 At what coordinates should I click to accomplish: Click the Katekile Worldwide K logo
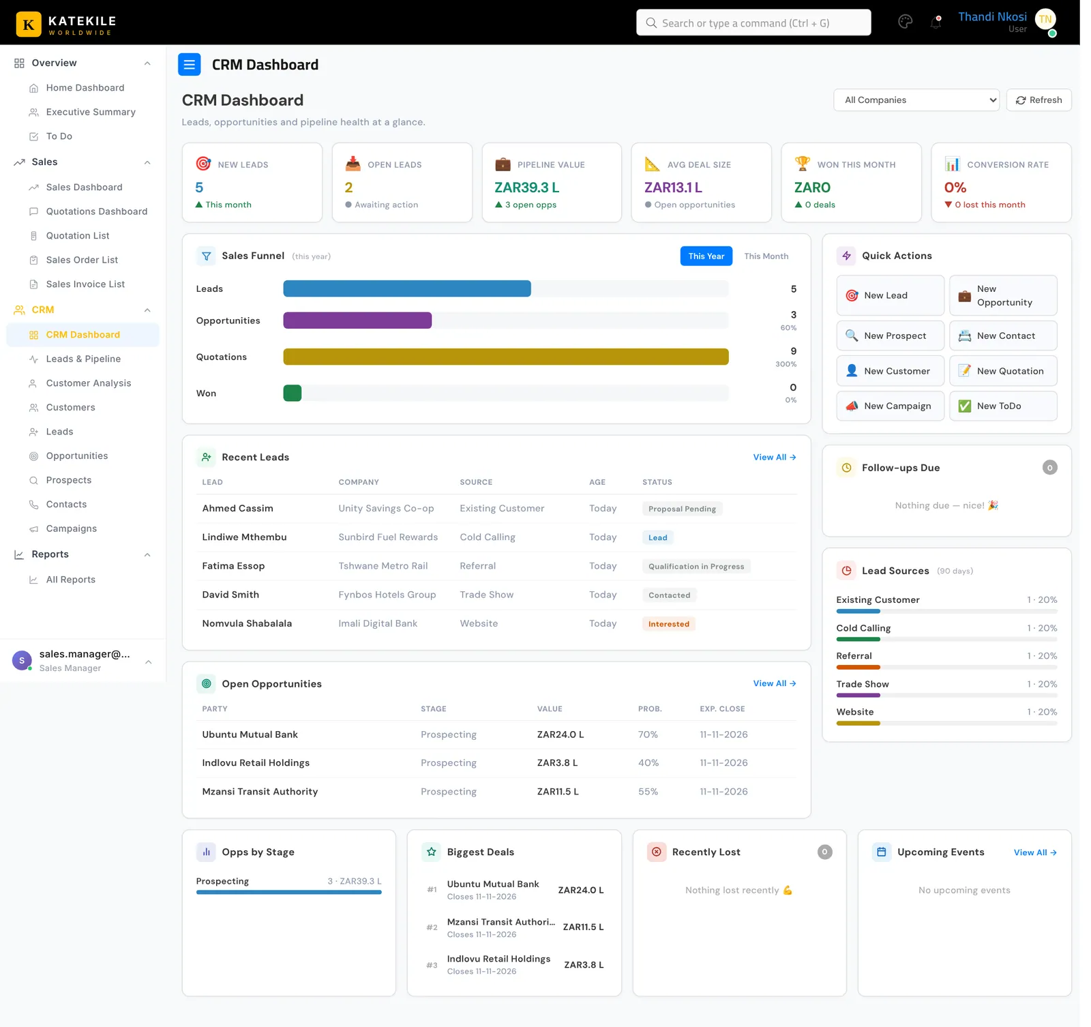29,25
